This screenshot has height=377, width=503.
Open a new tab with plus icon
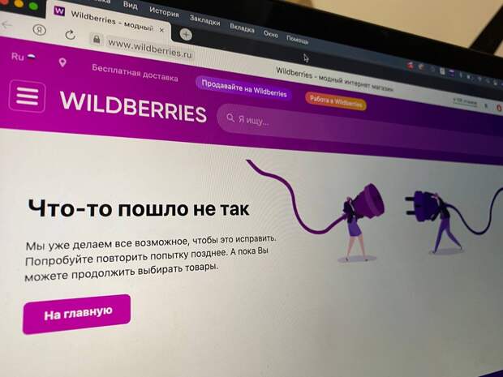pos(186,34)
